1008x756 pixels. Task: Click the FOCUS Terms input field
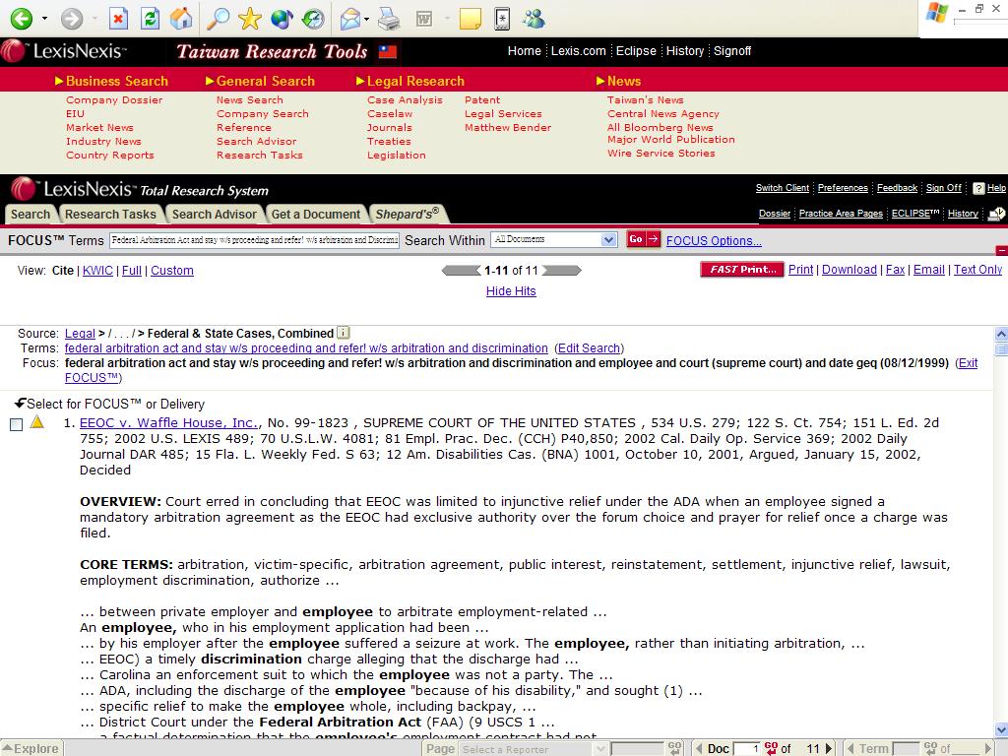(x=255, y=240)
